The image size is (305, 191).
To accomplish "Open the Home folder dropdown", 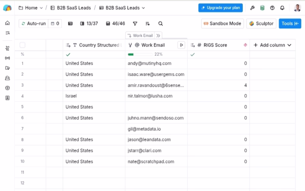I will 30,8.
